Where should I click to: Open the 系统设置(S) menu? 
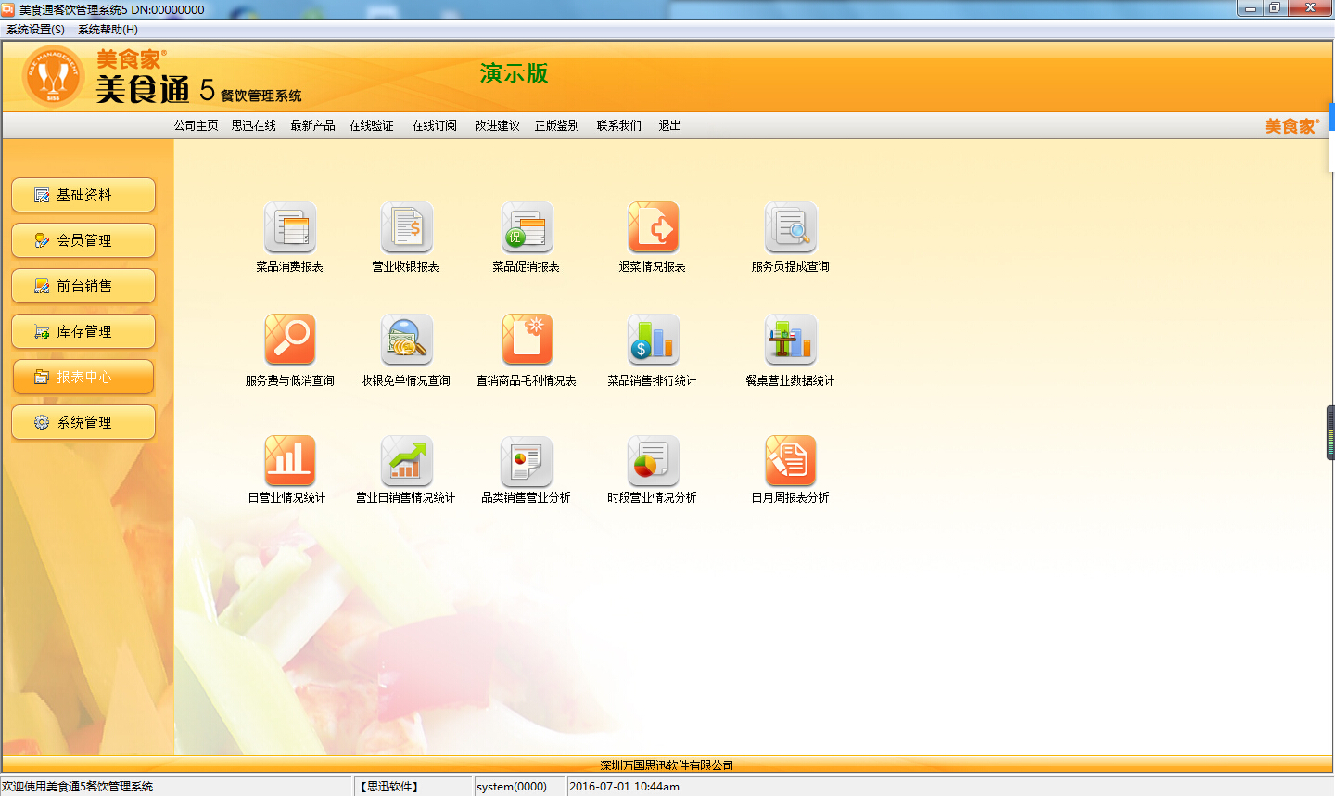pos(36,30)
